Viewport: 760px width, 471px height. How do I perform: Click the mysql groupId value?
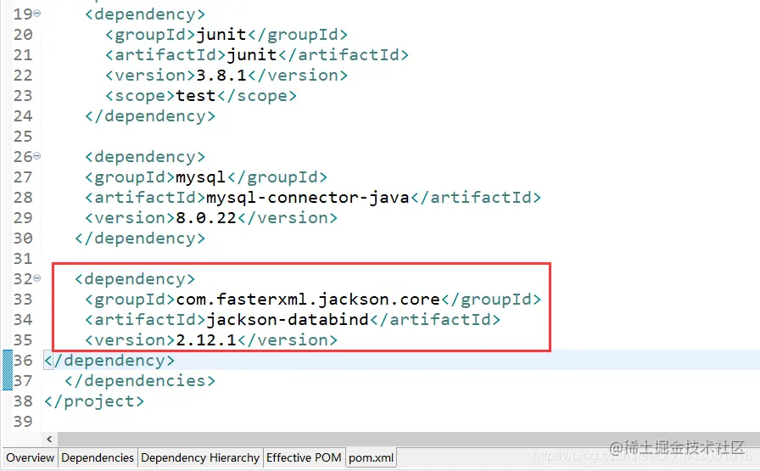click(201, 177)
